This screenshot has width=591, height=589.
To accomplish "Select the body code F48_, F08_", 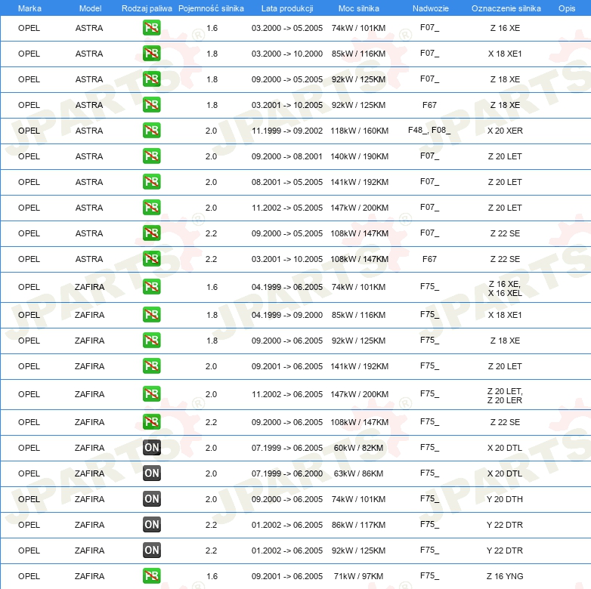I will pyautogui.click(x=429, y=131).
